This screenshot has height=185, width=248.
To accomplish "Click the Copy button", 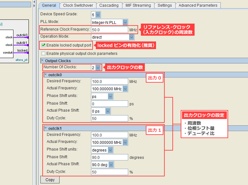I will tap(50, 180).
